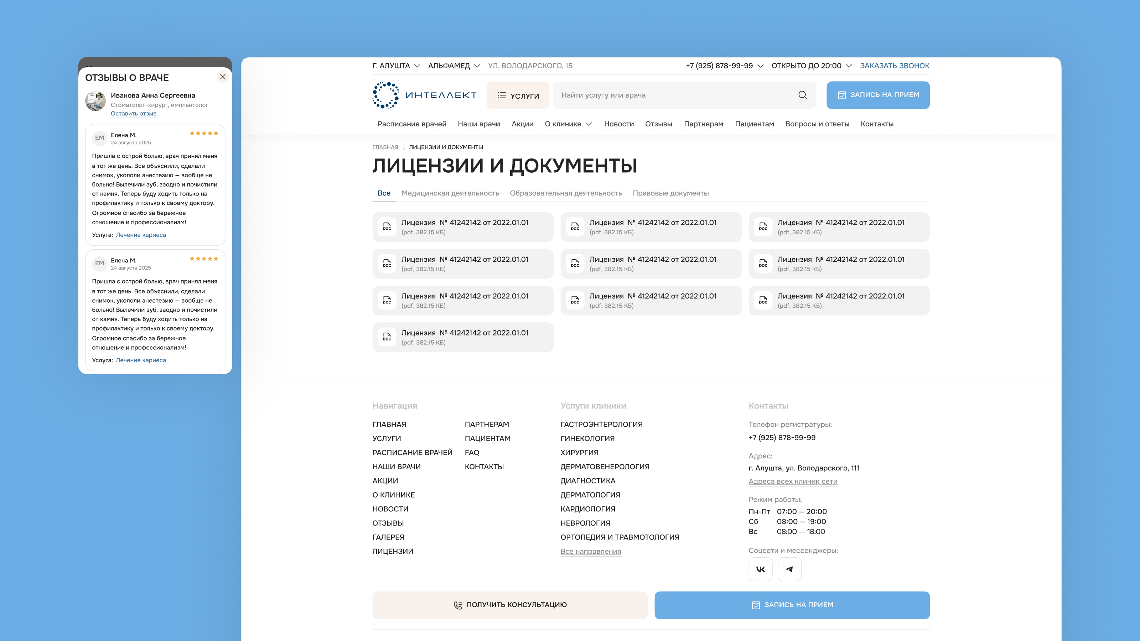Click Получить консультацию button
Viewport: 1140px width, 641px height.
(x=510, y=605)
